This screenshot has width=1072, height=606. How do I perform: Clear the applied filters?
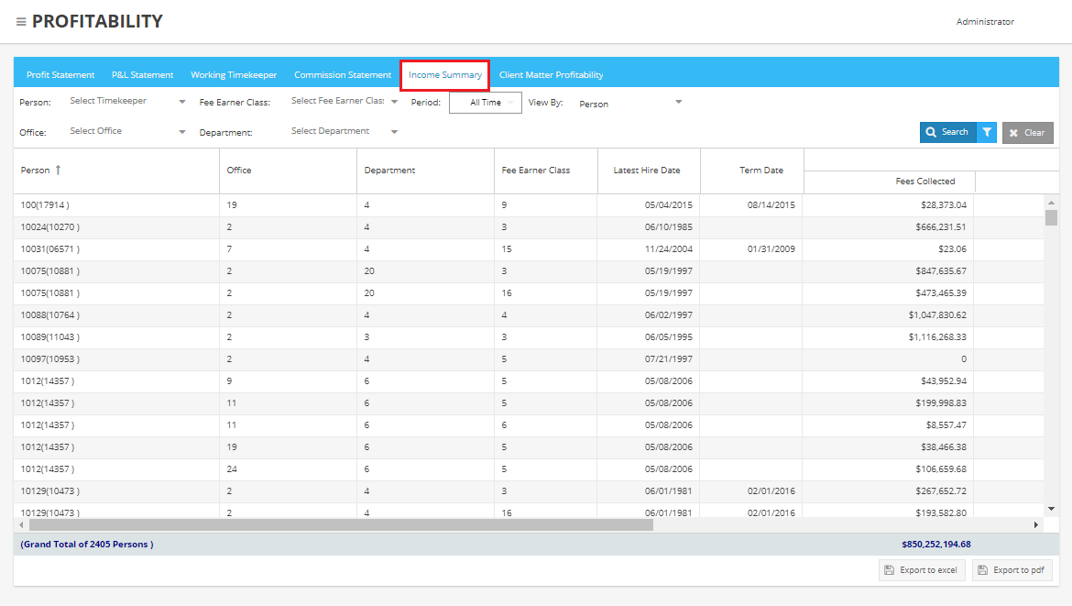tap(1027, 133)
